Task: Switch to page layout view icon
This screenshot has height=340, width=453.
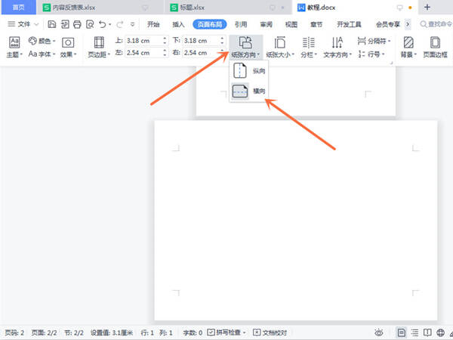Action: tap(401, 332)
